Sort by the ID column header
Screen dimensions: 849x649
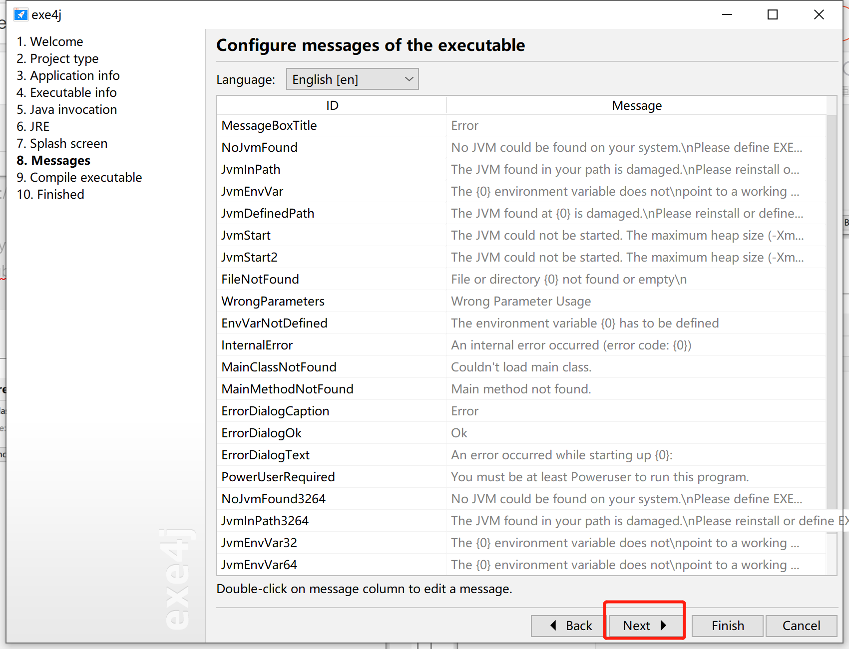[332, 105]
